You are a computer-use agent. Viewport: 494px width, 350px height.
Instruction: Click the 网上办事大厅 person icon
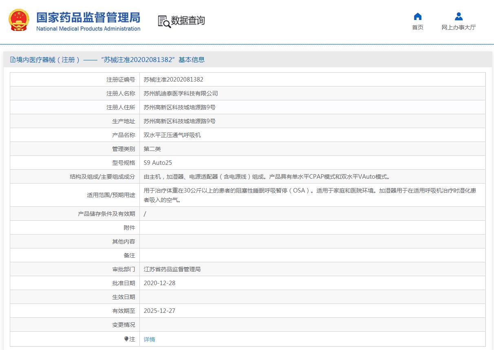pyautogui.click(x=459, y=16)
